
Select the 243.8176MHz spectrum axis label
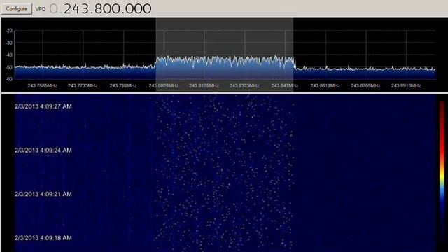coord(204,85)
